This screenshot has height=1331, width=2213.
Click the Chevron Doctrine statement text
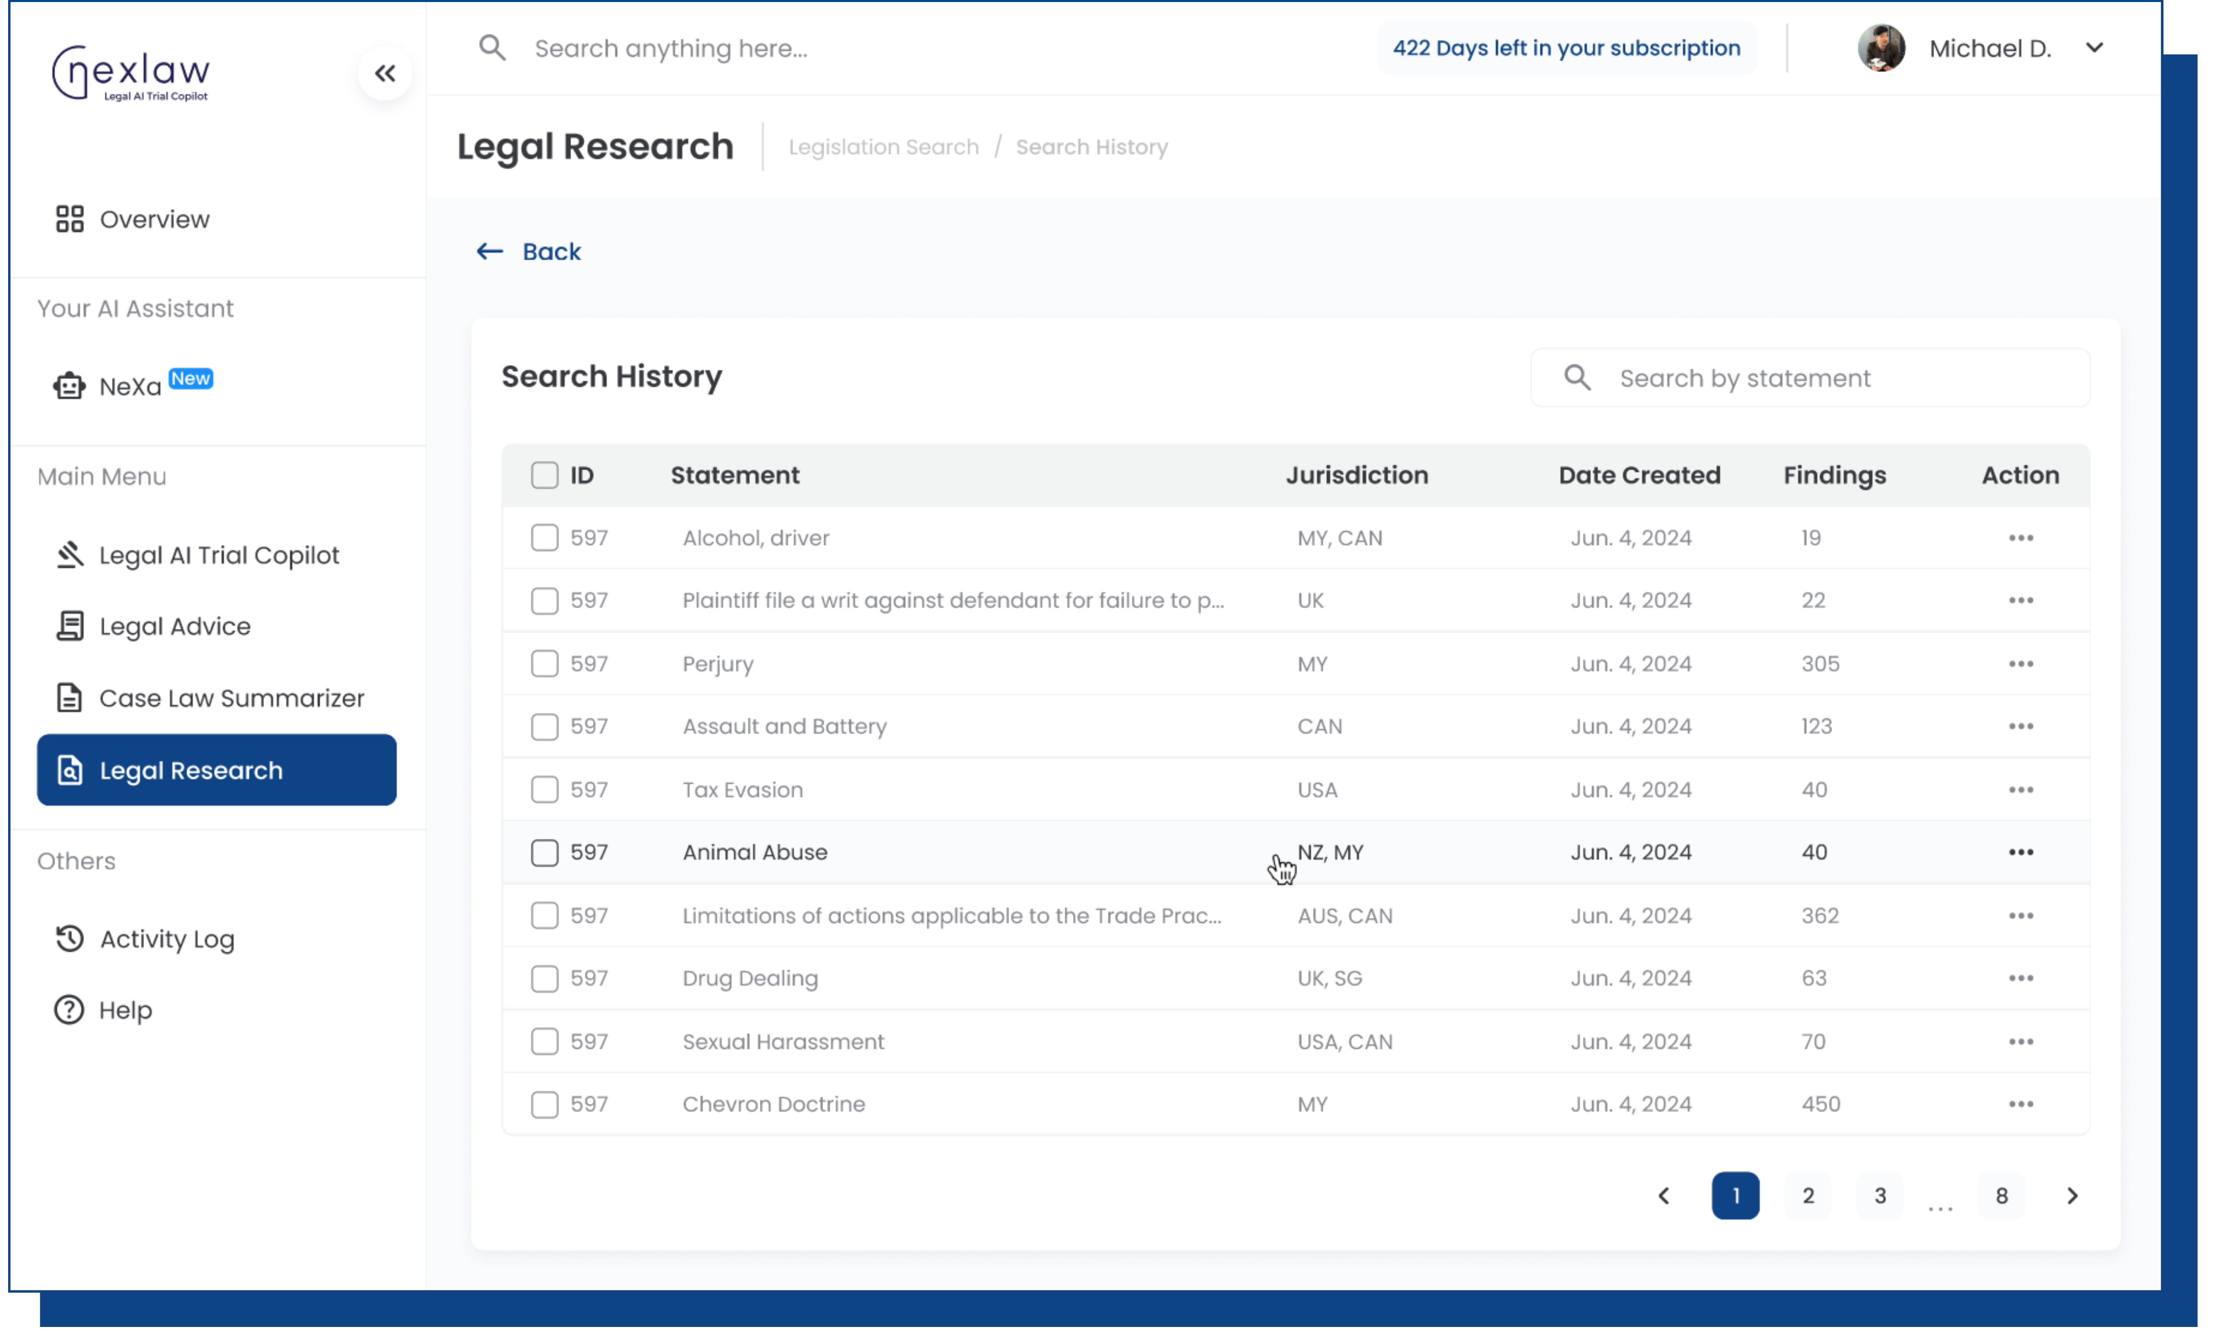[x=773, y=1104]
